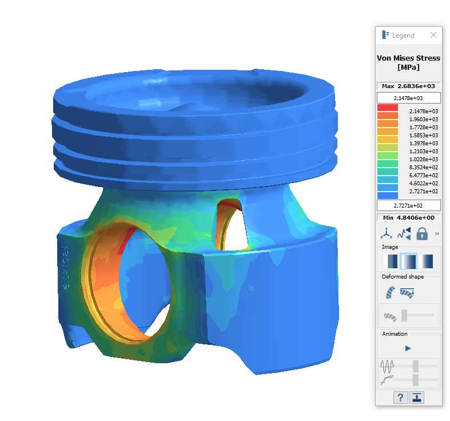Viewport: 450px width, 421px height.
Task: Click the animation sine wave slider handle
Action: (416, 366)
